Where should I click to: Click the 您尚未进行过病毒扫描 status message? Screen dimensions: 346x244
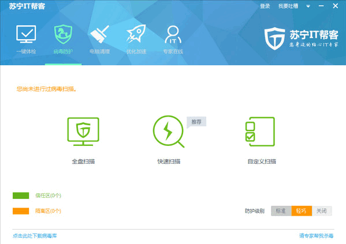pyautogui.click(x=47, y=89)
